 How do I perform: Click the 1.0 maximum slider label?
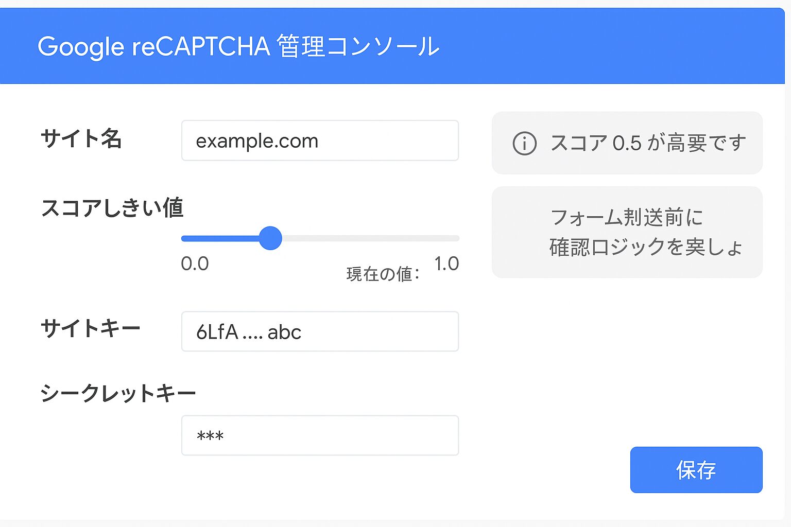tap(446, 263)
